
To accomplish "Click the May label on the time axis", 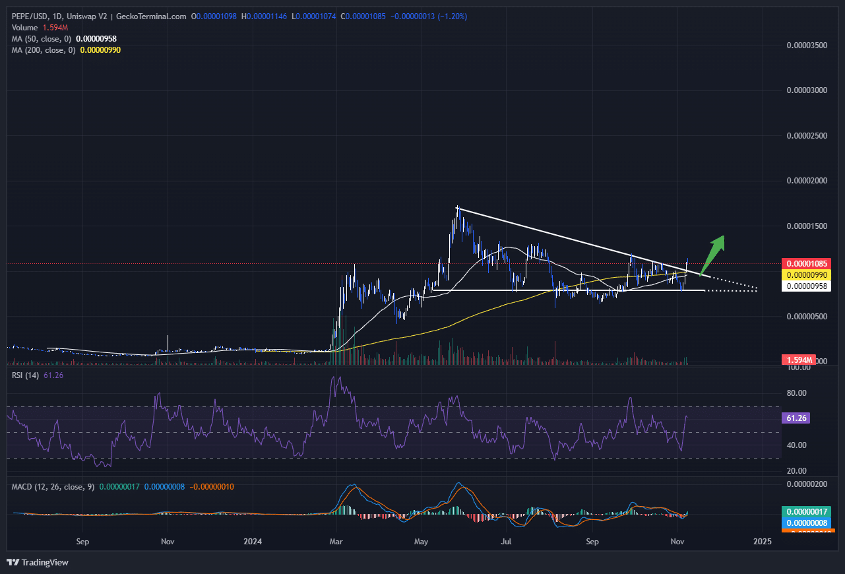I will (421, 542).
